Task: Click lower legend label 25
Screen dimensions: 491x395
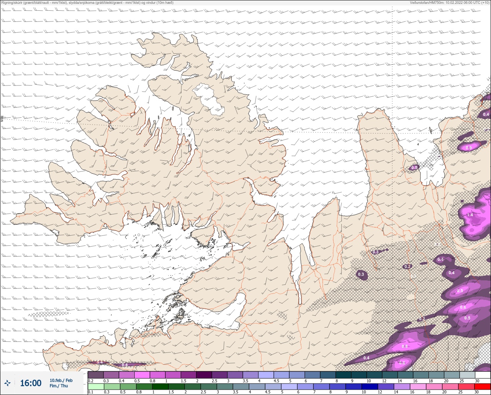Action: (x=460, y=392)
